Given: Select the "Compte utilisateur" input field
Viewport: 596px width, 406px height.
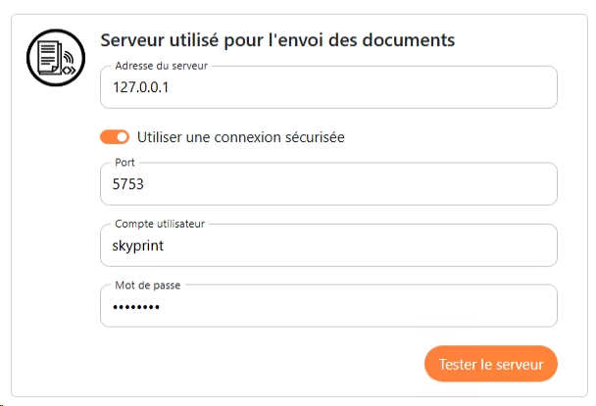Looking at the screenshot, I should pyautogui.click(x=328, y=246).
